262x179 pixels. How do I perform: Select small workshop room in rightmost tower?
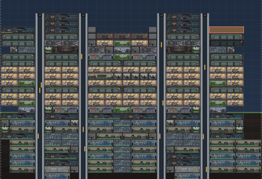tap(231, 50)
